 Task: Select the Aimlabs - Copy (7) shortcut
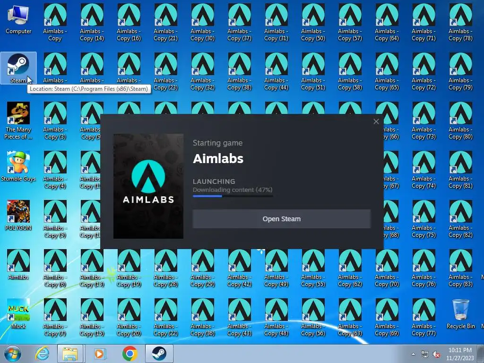click(55, 317)
